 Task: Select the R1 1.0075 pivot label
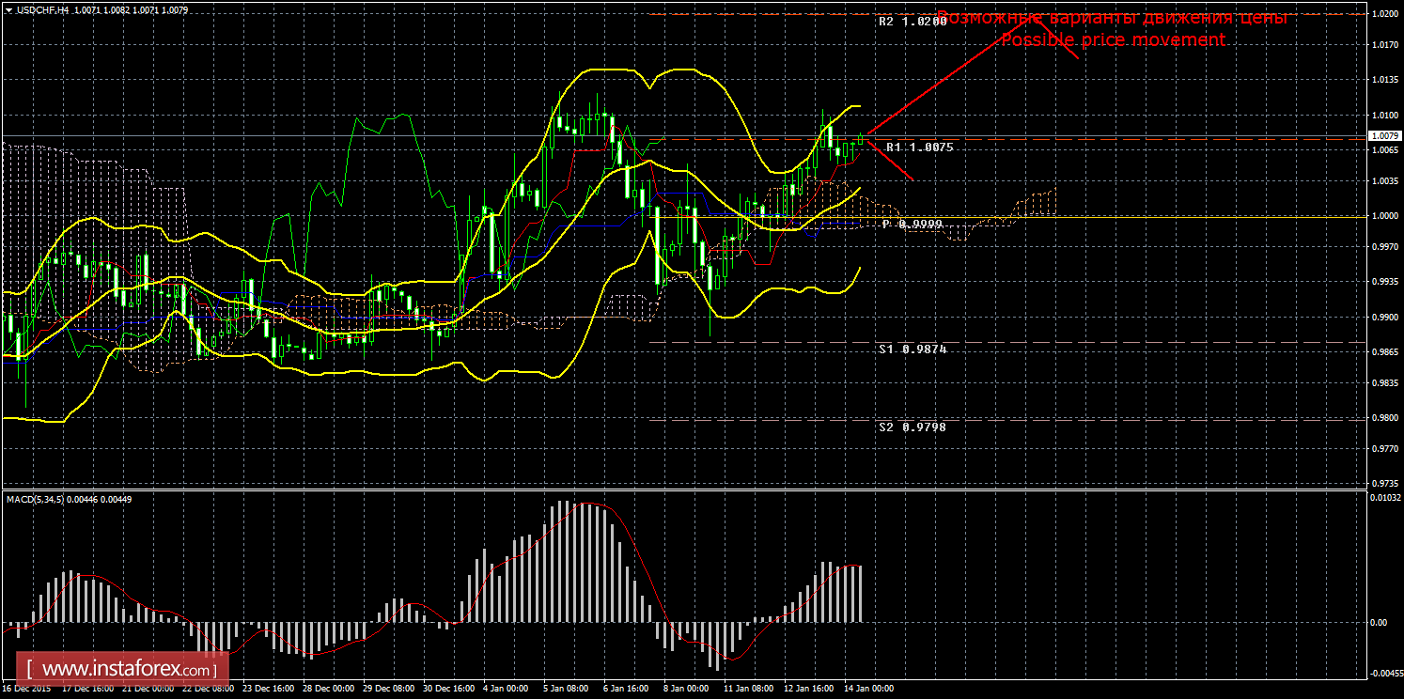[919, 148]
